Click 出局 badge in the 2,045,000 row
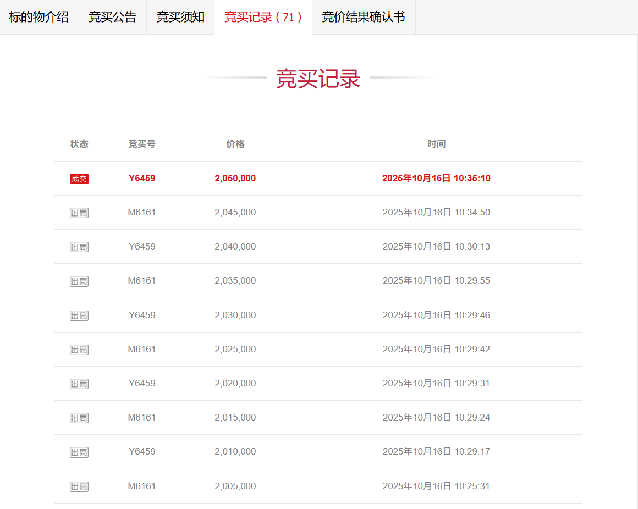 pos(79,213)
